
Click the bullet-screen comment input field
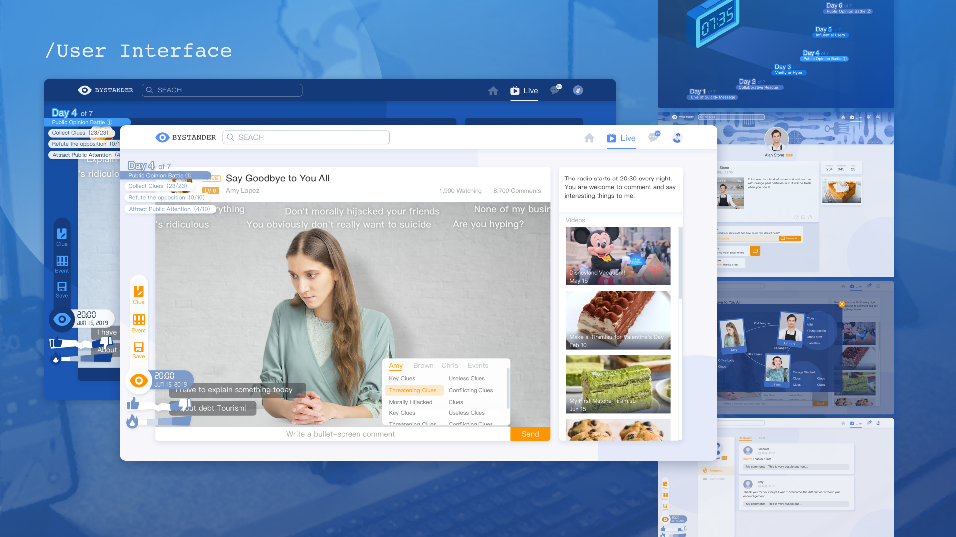(340, 434)
